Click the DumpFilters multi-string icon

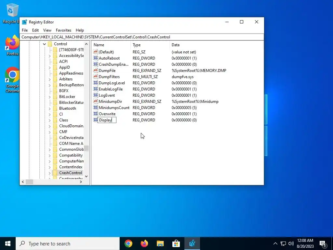pyautogui.click(x=96, y=76)
